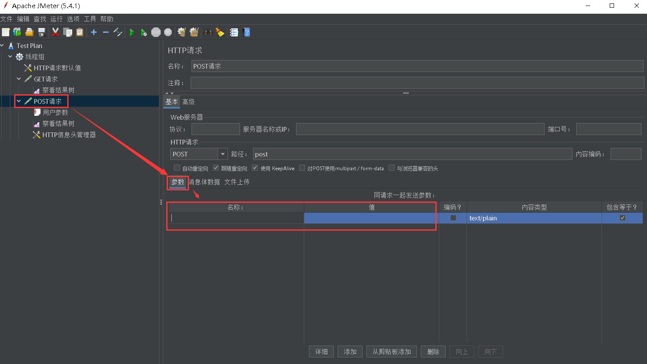Enable 对POST使用multipart/form-data checkbox
The image size is (647, 364).
(x=302, y=168)
